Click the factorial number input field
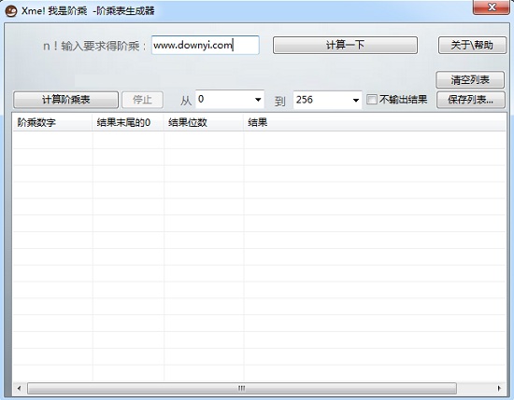Viewport: 514px width, 400px height. (206, 45)
